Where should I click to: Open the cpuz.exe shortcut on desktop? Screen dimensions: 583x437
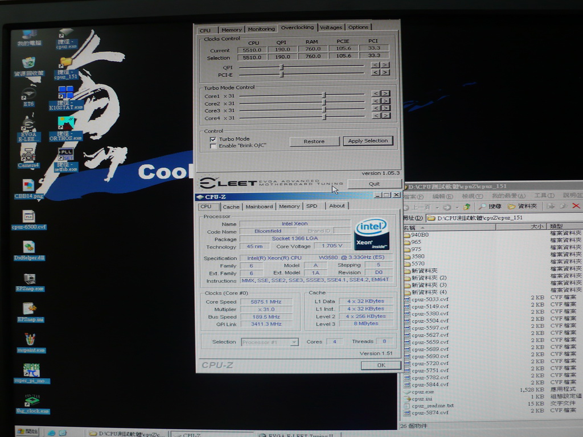coord(66,39)
